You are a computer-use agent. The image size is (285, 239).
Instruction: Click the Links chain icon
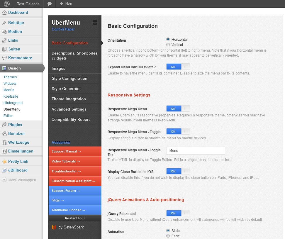[4, 40]
